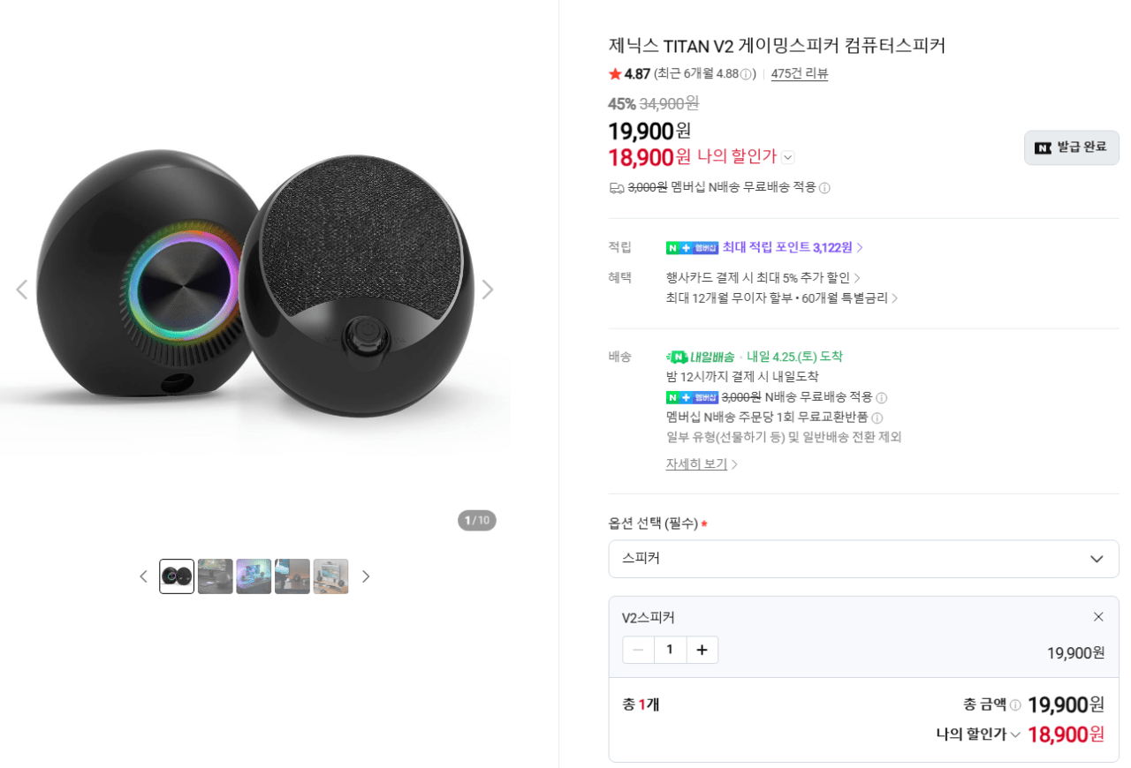Click the 발급 완료 coupon button
Screen dimensions: 1131x768
click(1071, 147)
